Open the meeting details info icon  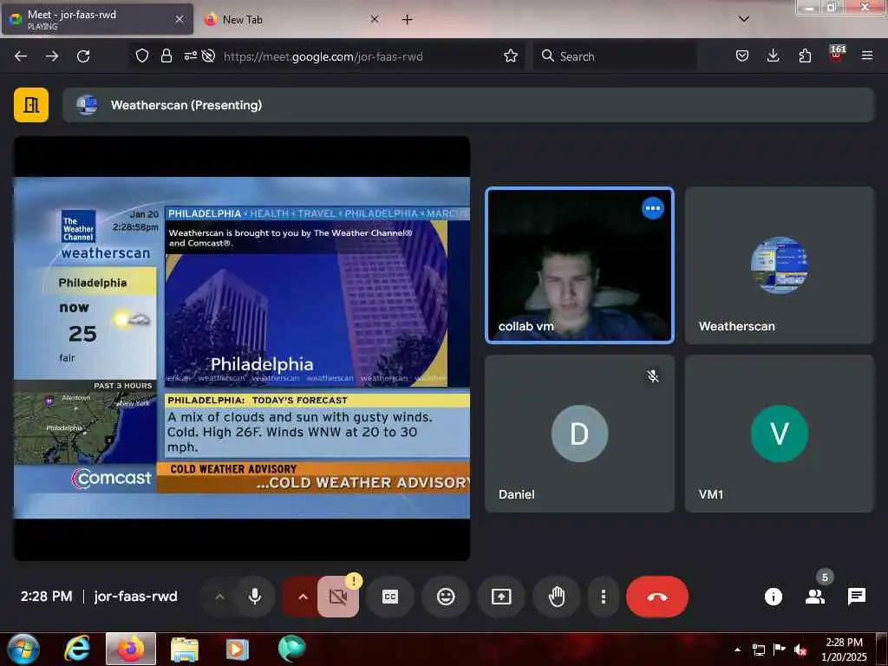(x=773, y=597)
